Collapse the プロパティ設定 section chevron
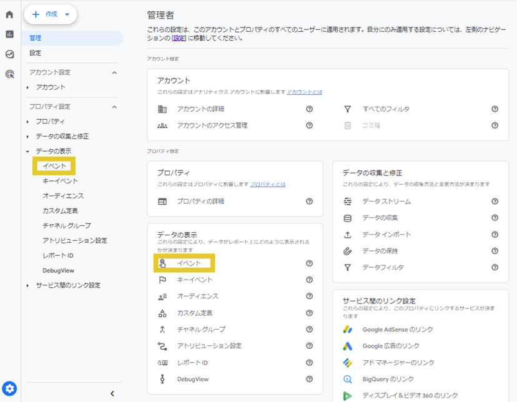517x402 pixels. tap(114, 107)
